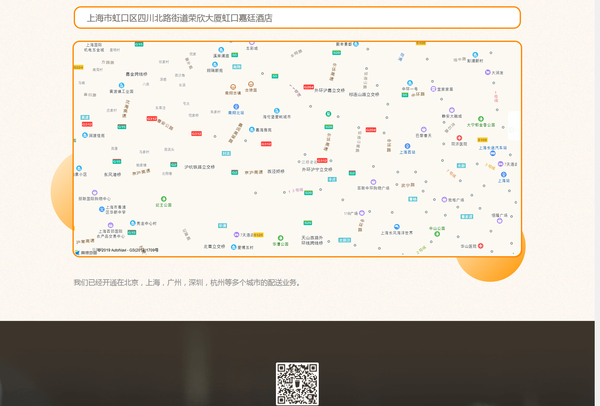Click the 同济医院 hospital icon
Viewport: 600px width, 406px height.
459,138
